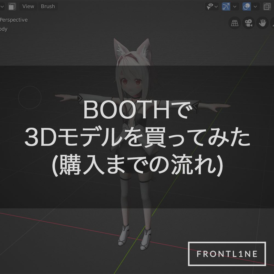
Task: Click the hand pan view icon
Action: (x=262, y=23)
